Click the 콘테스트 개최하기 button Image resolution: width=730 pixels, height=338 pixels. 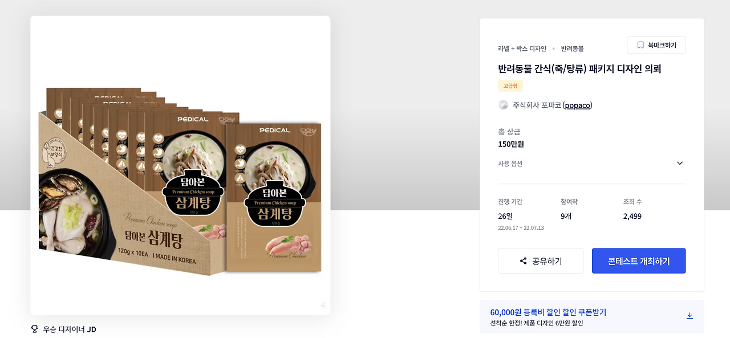(639, 261)
